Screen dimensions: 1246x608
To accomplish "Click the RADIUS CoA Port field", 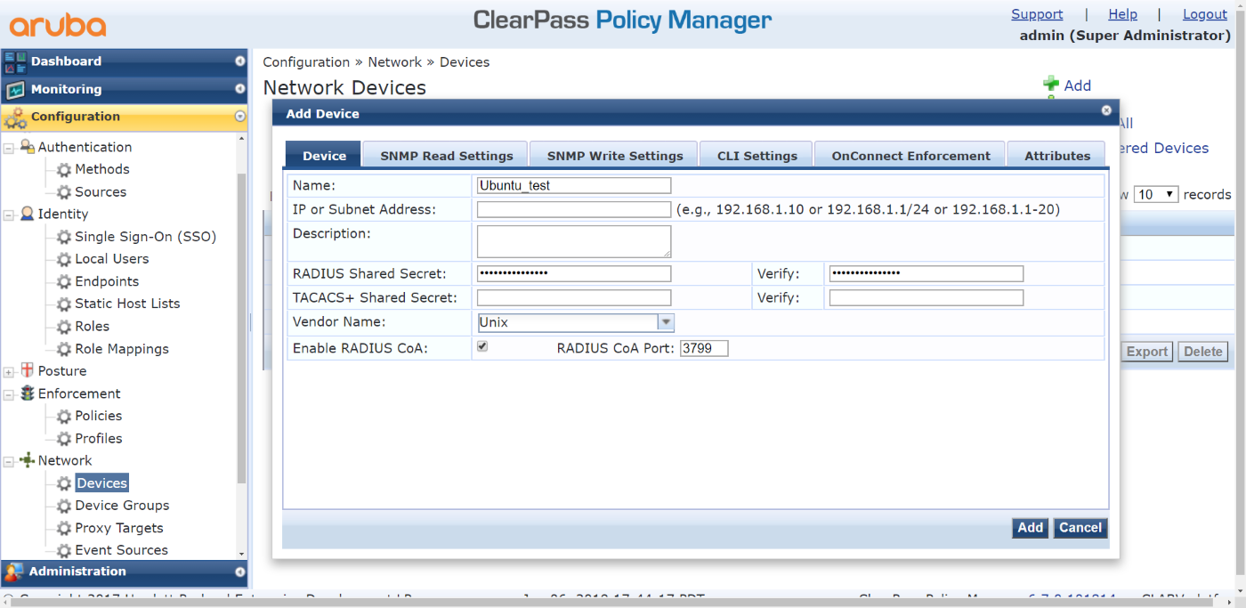I will pos(704,348).
